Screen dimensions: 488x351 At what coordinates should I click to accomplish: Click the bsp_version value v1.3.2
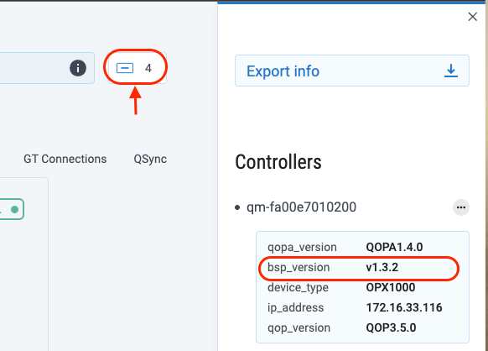click(x=382, y=268)
